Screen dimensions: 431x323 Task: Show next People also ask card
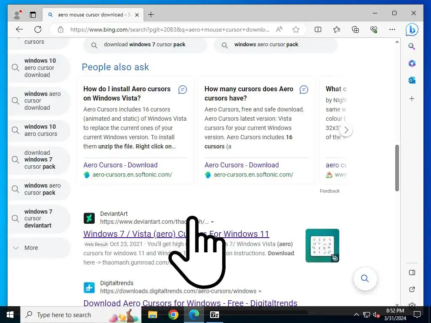[346, 130]
